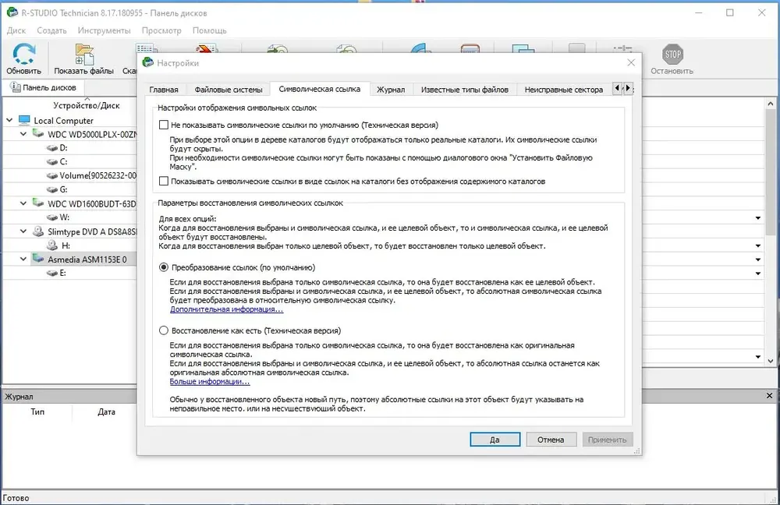Open the Создать menu
This screenshot has height=505, width=780.
coord(51,30)
